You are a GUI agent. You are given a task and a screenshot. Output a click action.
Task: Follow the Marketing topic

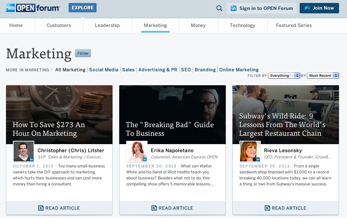(83, 53)
